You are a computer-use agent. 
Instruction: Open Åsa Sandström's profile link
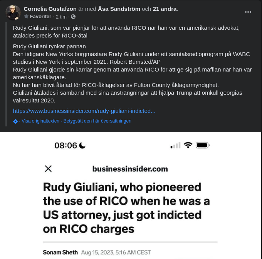119,9
